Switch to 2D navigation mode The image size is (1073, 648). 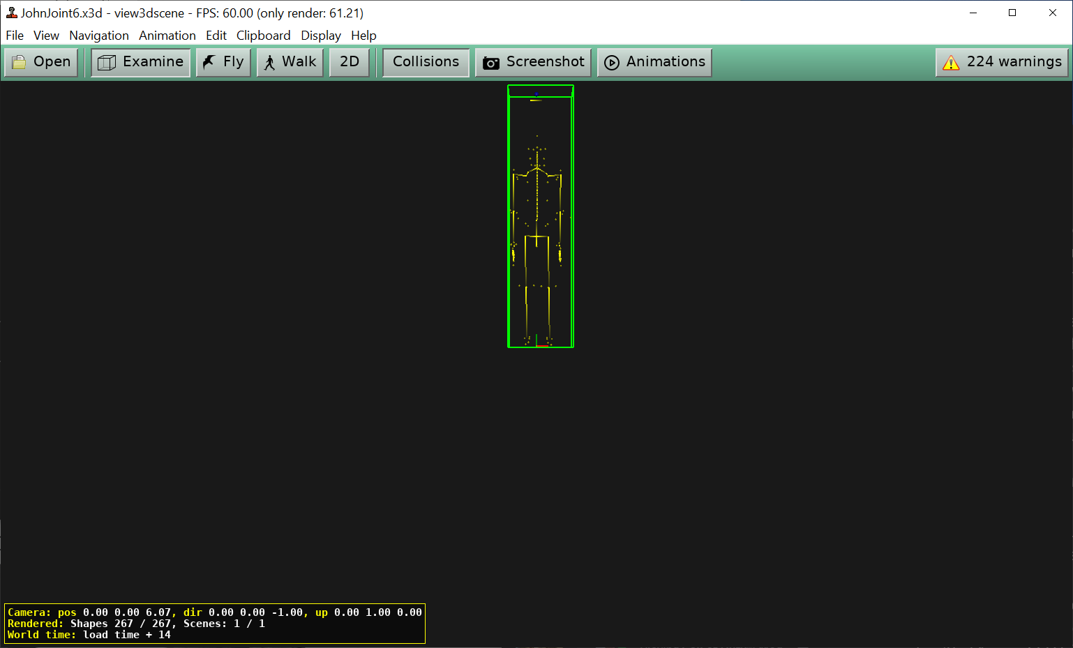tap(349, 62)
